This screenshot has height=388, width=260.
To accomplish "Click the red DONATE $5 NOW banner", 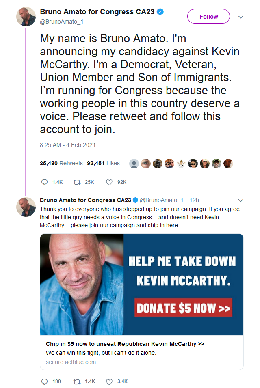I will point(183,308).
